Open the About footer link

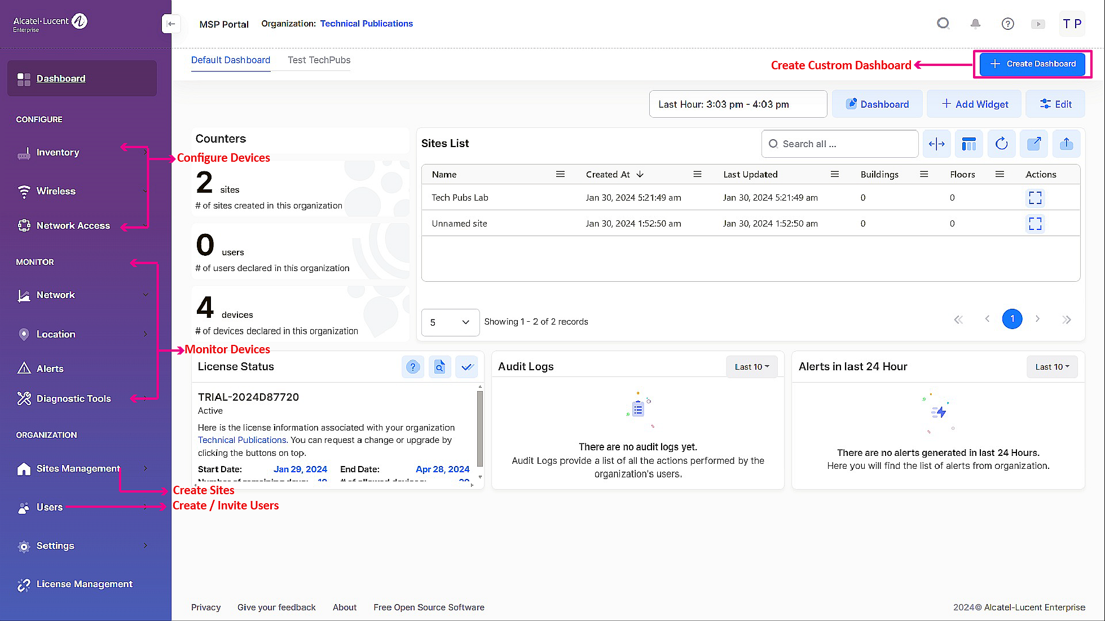[x=345, y=607]
